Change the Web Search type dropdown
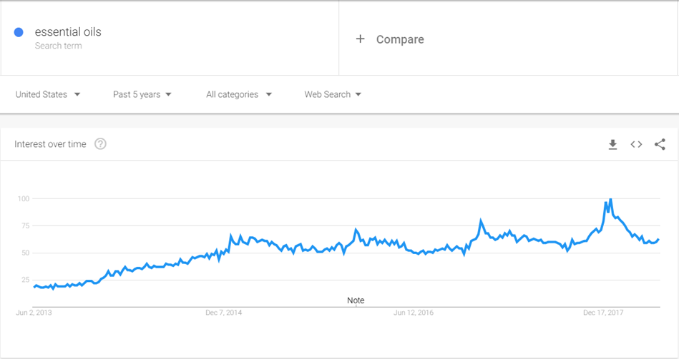This screenshot has width=679, height=359. [333, 94]
